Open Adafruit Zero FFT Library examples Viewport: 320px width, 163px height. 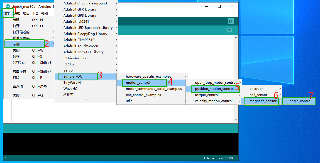tap(86, 52)
